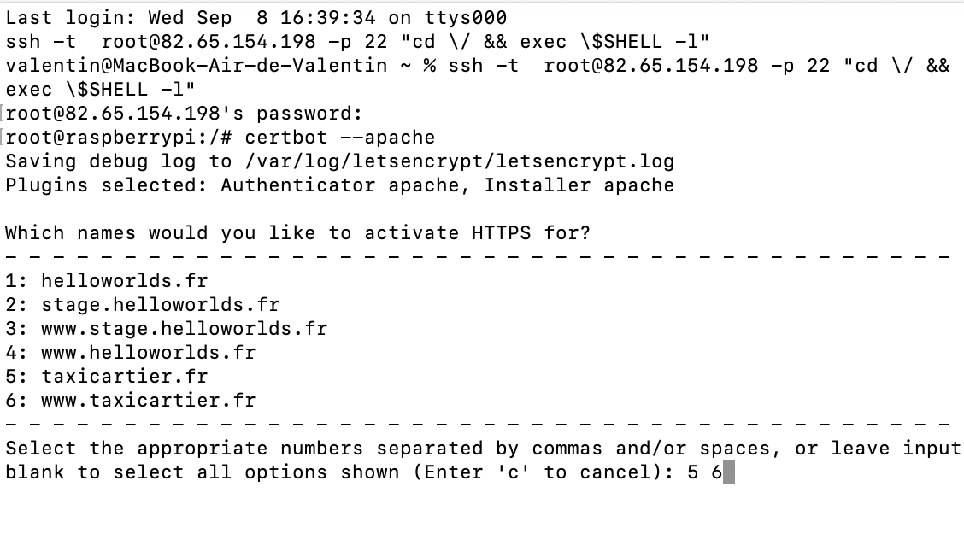Click the root@raspberrypi shell prompt
This screenshot has width=964, height=557.
pyautogui.click(x=119, y=137)
